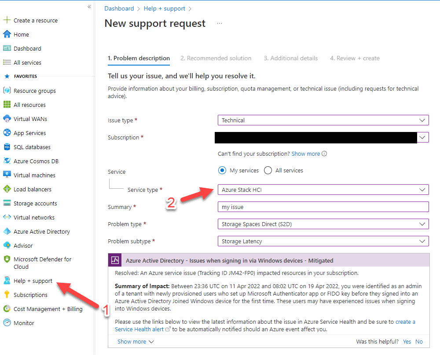The height and width of the screenshot is (355, 440).
Task: Answer Yes to Was this helpful
Action: click(407, 341)
